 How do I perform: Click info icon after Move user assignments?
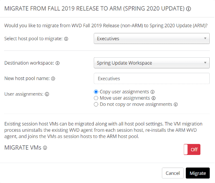point(154,98)
